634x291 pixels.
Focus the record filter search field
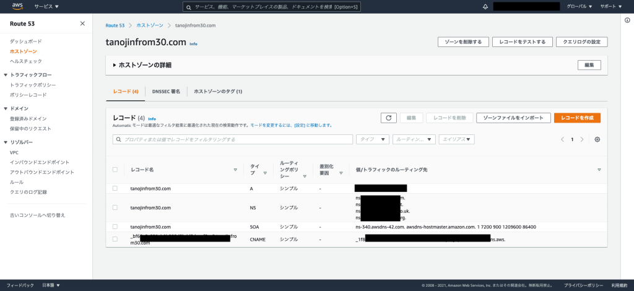(x=233, y=139)
